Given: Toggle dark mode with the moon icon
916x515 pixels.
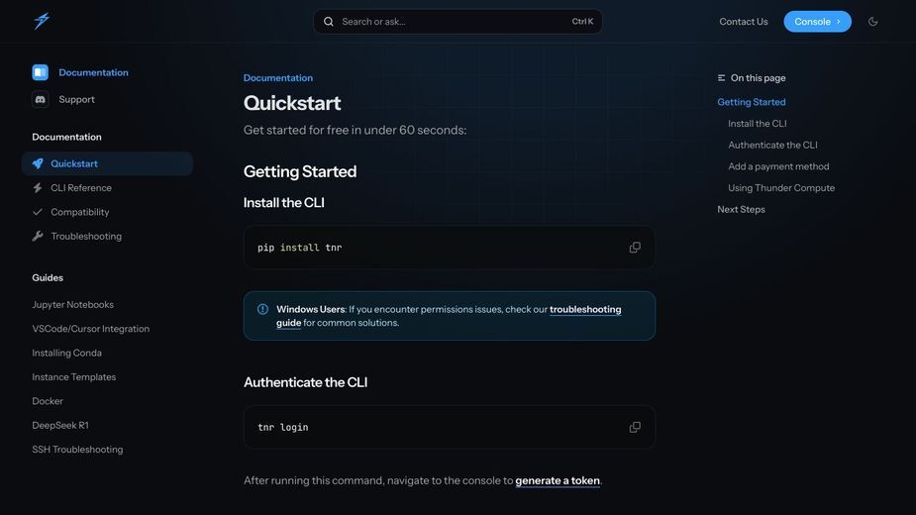Looking at the screenshot, I should 872,22.
